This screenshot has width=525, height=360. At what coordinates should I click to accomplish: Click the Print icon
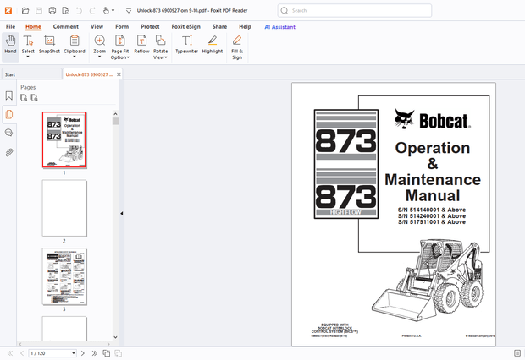(52, 10)
